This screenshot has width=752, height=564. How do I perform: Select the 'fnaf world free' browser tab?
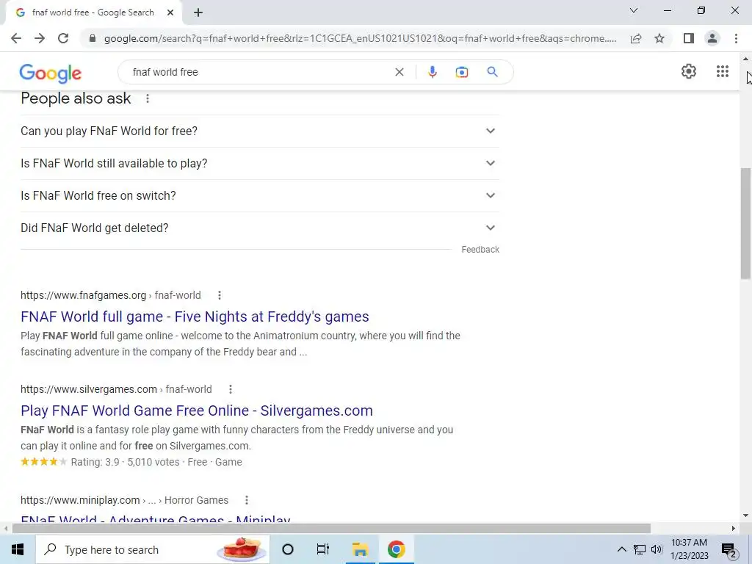pyautogui.click(x=93, y=12)
